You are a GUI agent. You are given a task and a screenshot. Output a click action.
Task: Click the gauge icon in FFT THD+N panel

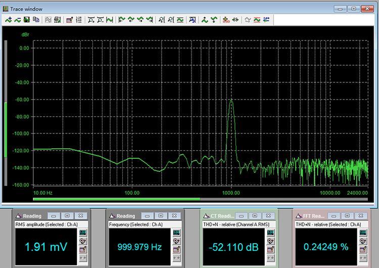click(x=364, y=241)
